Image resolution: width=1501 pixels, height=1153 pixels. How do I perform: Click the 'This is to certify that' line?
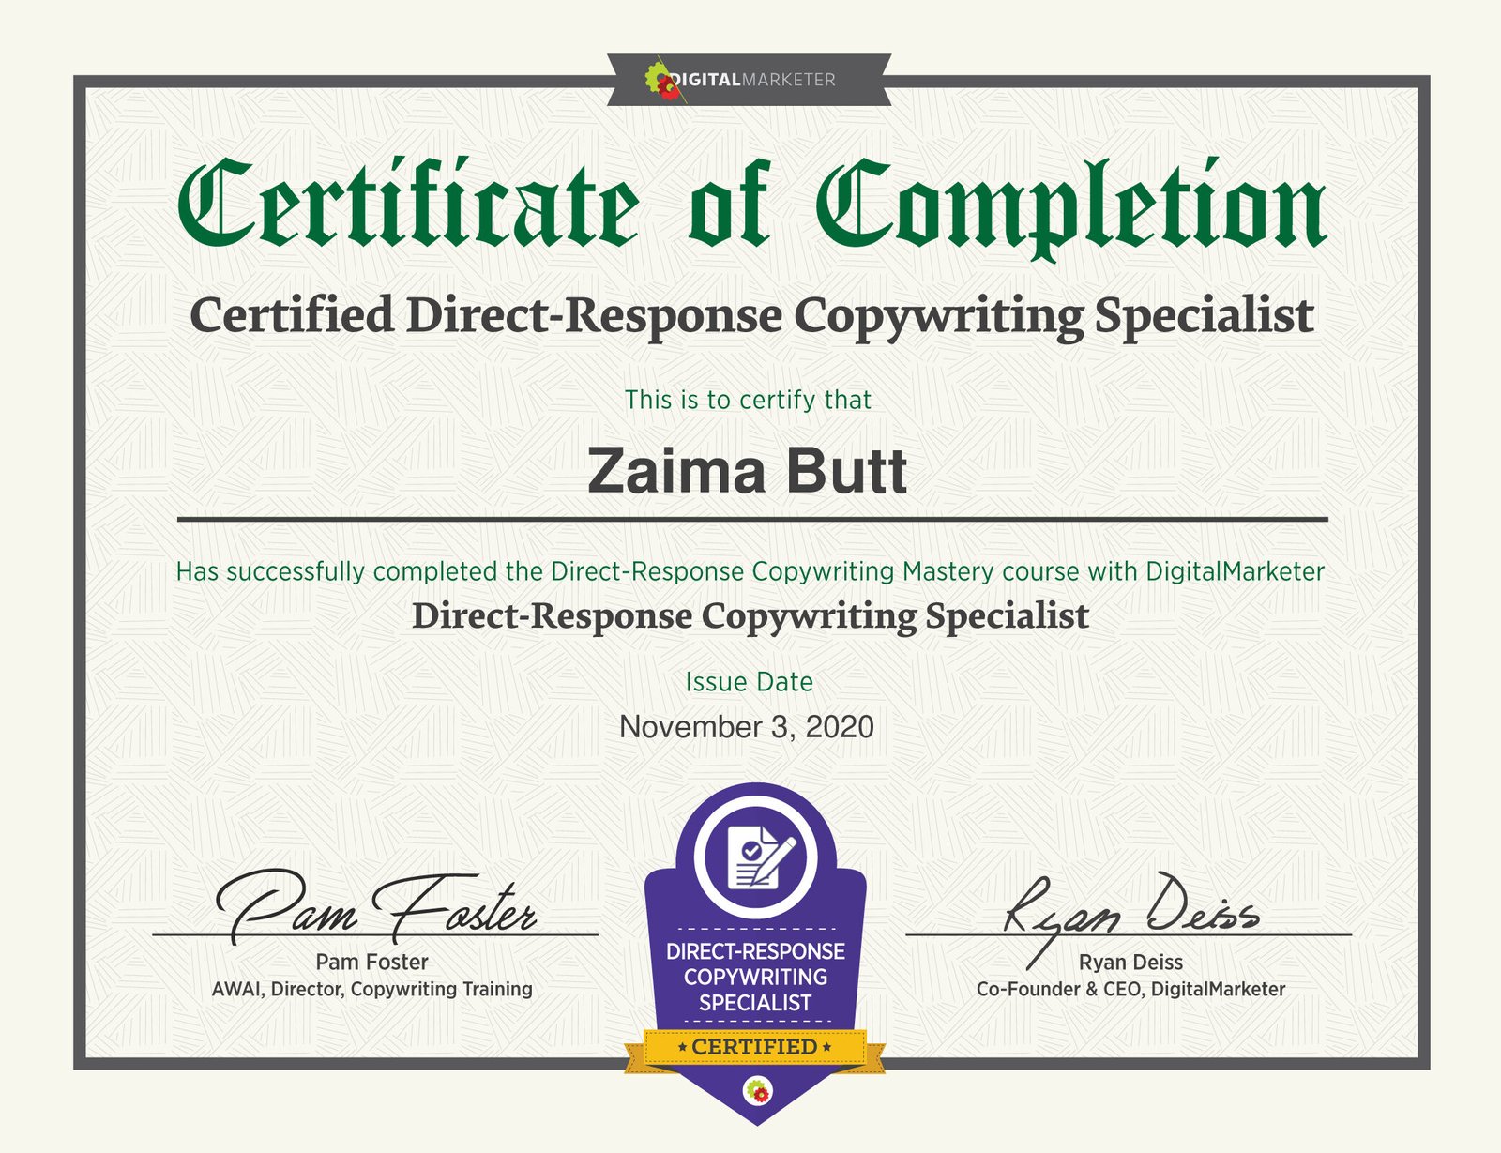(x=748, y=400)
